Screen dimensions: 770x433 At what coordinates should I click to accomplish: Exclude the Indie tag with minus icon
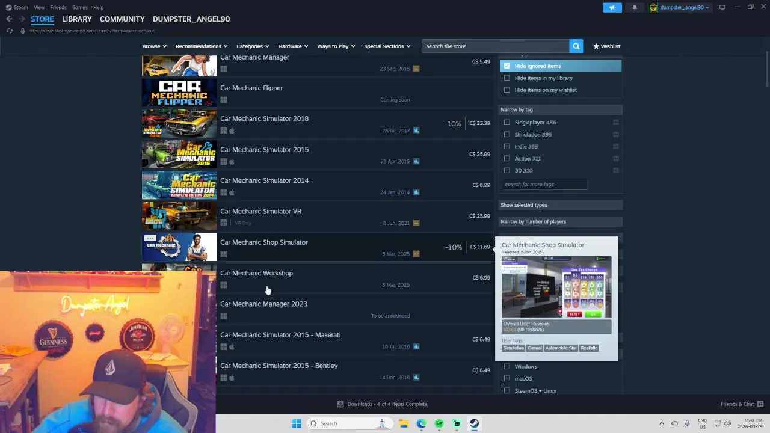click(615, 146)
